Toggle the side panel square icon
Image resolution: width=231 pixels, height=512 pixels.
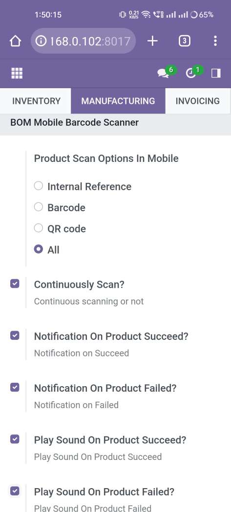pyautogui.click(x=216, y=73)
